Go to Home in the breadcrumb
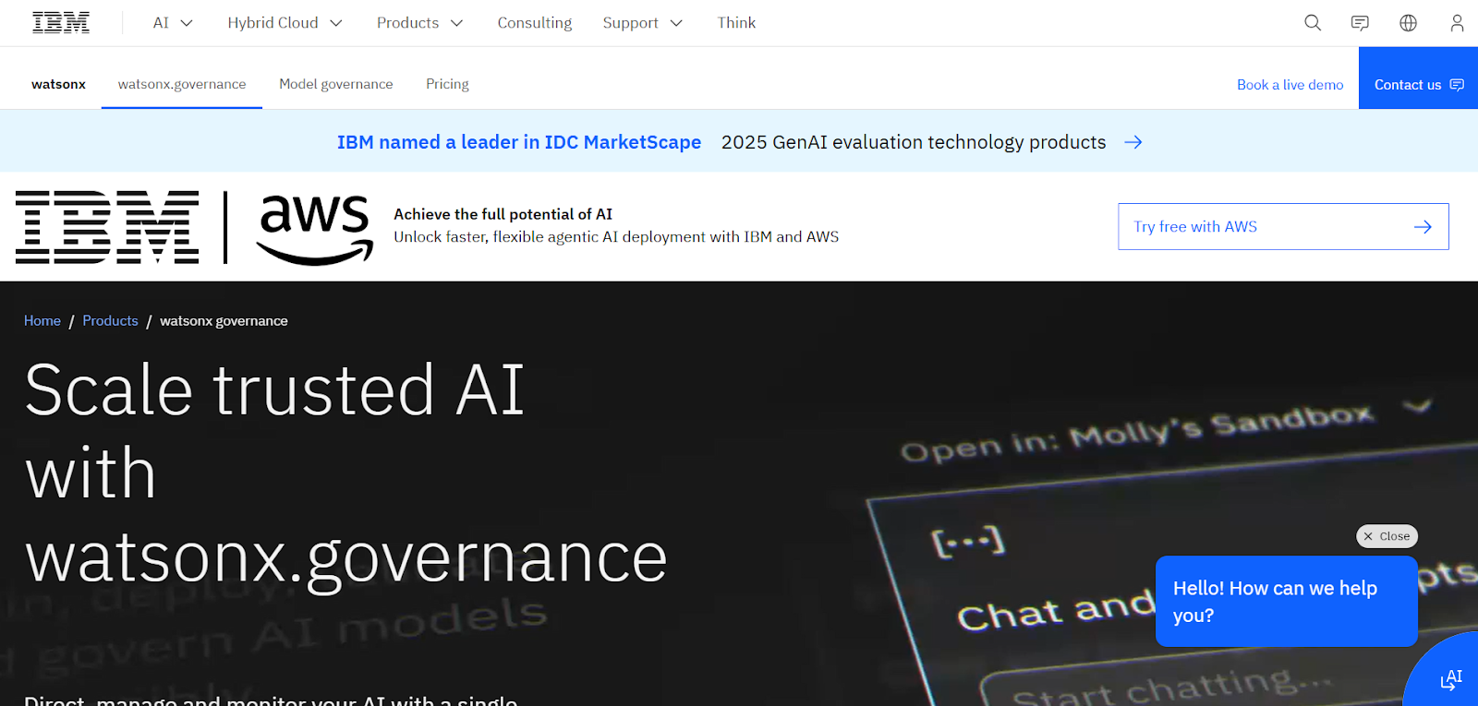1478x706 pixels. click(42, 321)
